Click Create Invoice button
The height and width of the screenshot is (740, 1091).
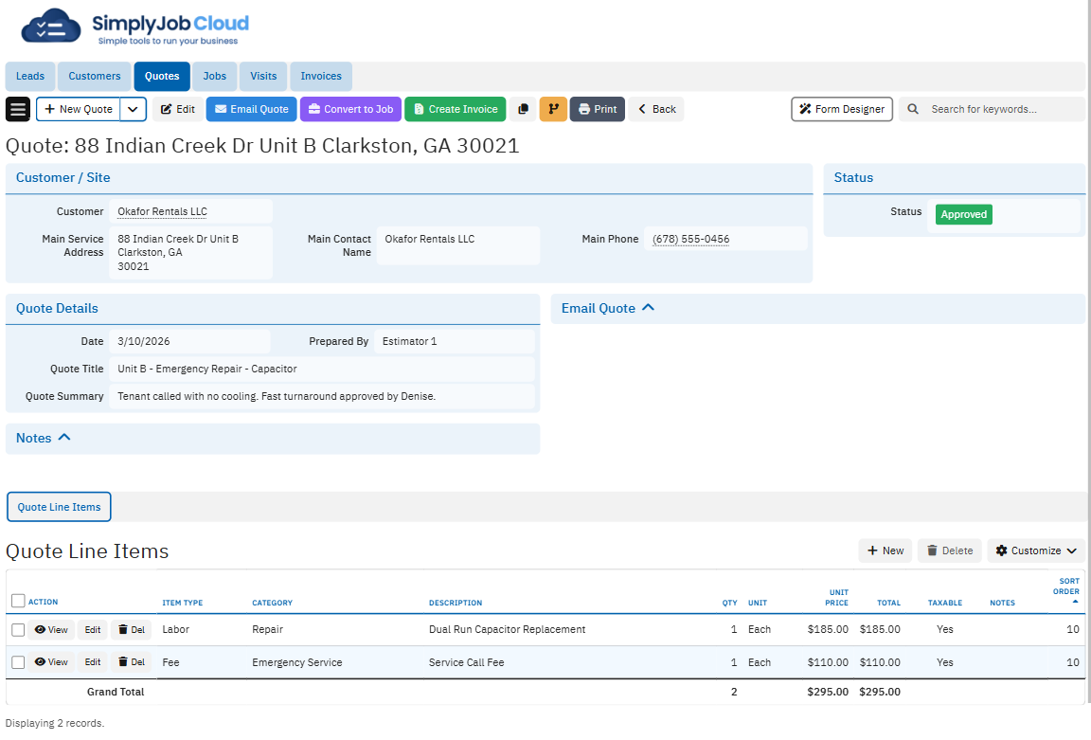point(455,109)
